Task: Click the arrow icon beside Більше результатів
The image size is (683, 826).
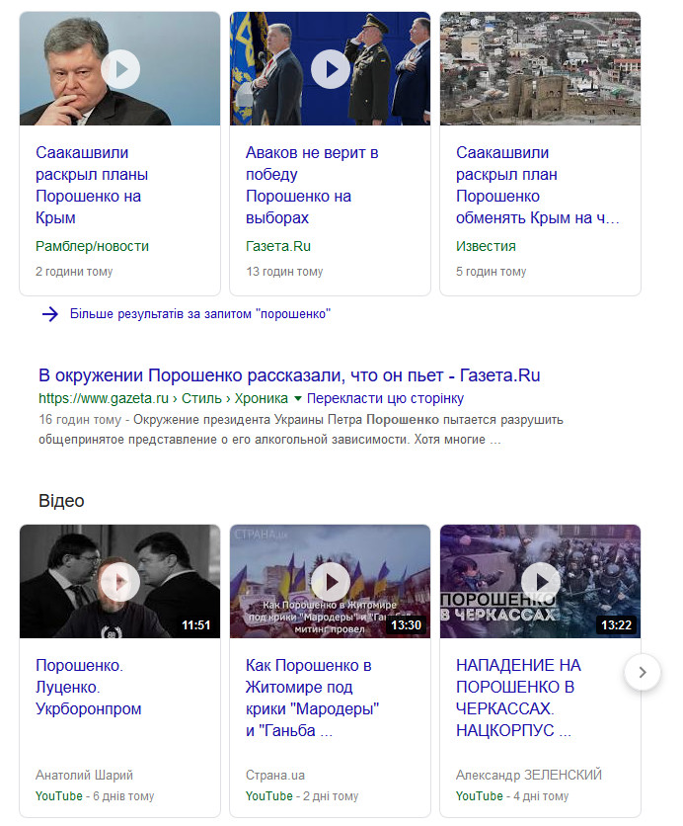Action: pos(50,314)
